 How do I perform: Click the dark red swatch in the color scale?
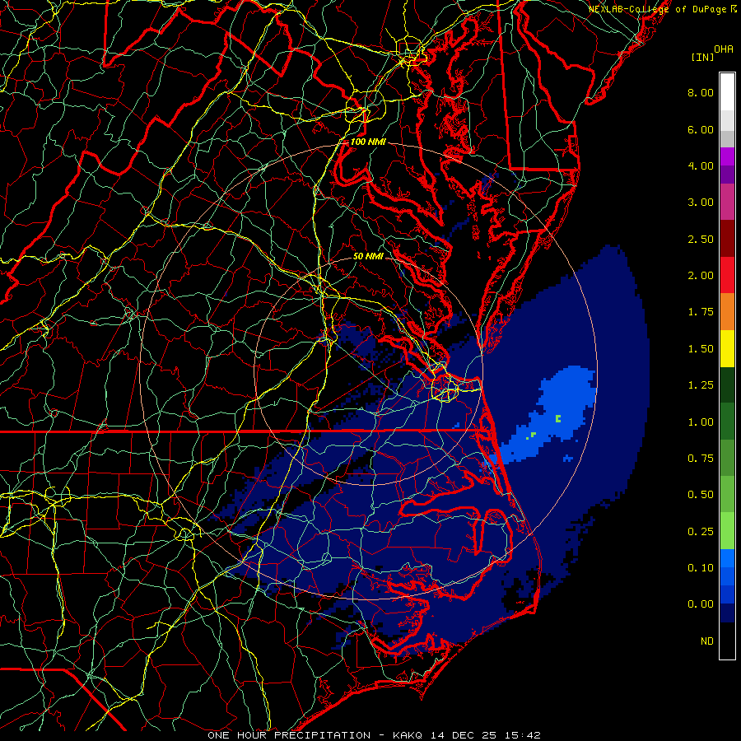pos(727,239)
